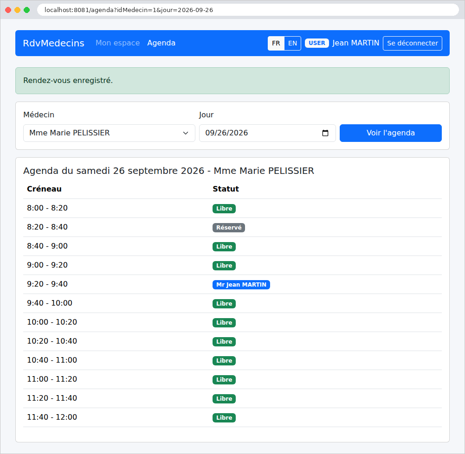Open the calendar picker icon in Jour field
465x454 pixels.
pos(325,133)
